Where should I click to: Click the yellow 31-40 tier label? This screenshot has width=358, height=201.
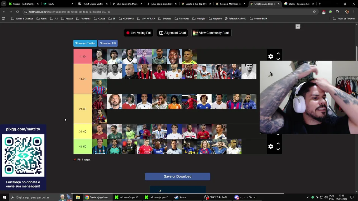coord(83,131)
